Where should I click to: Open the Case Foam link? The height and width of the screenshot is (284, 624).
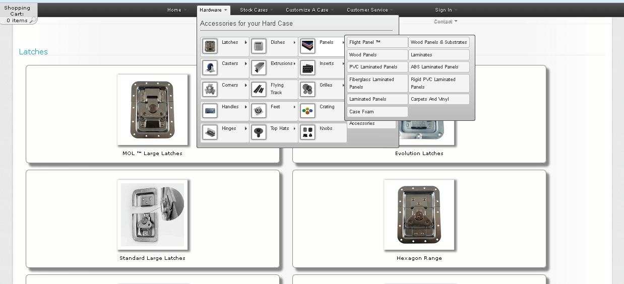(x=377, y=112)
